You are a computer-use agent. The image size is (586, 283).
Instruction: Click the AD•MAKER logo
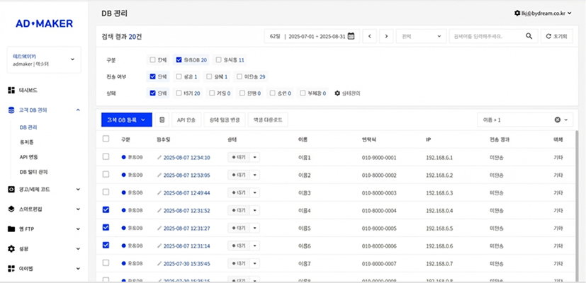pos(44,23)
